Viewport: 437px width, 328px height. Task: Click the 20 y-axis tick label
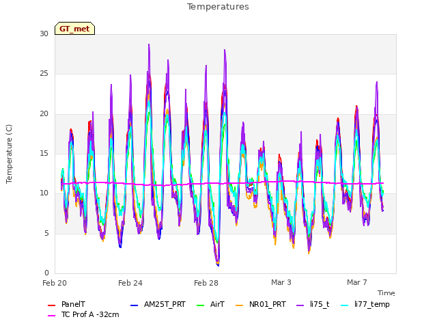tap(44, 114)
